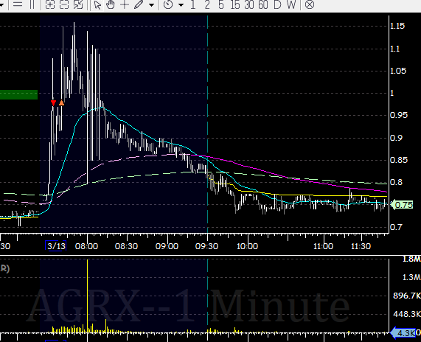Click the circled X toolbar icon
Screen dimensions: 421x342
point(310,5)
